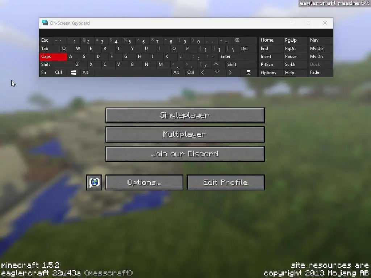Screen dimensions: 371x278
Task: Toggle the right Alt key
Action: (178, 72)
